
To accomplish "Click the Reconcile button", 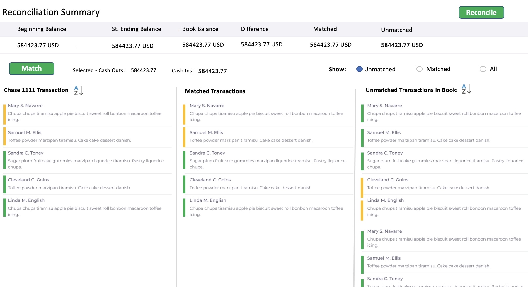I will (481, 12).
